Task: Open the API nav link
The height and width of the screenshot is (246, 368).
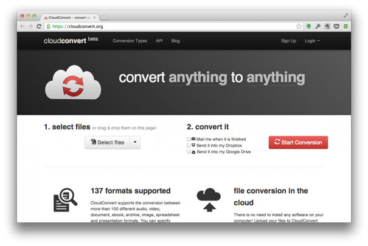Action: (159, 41)
